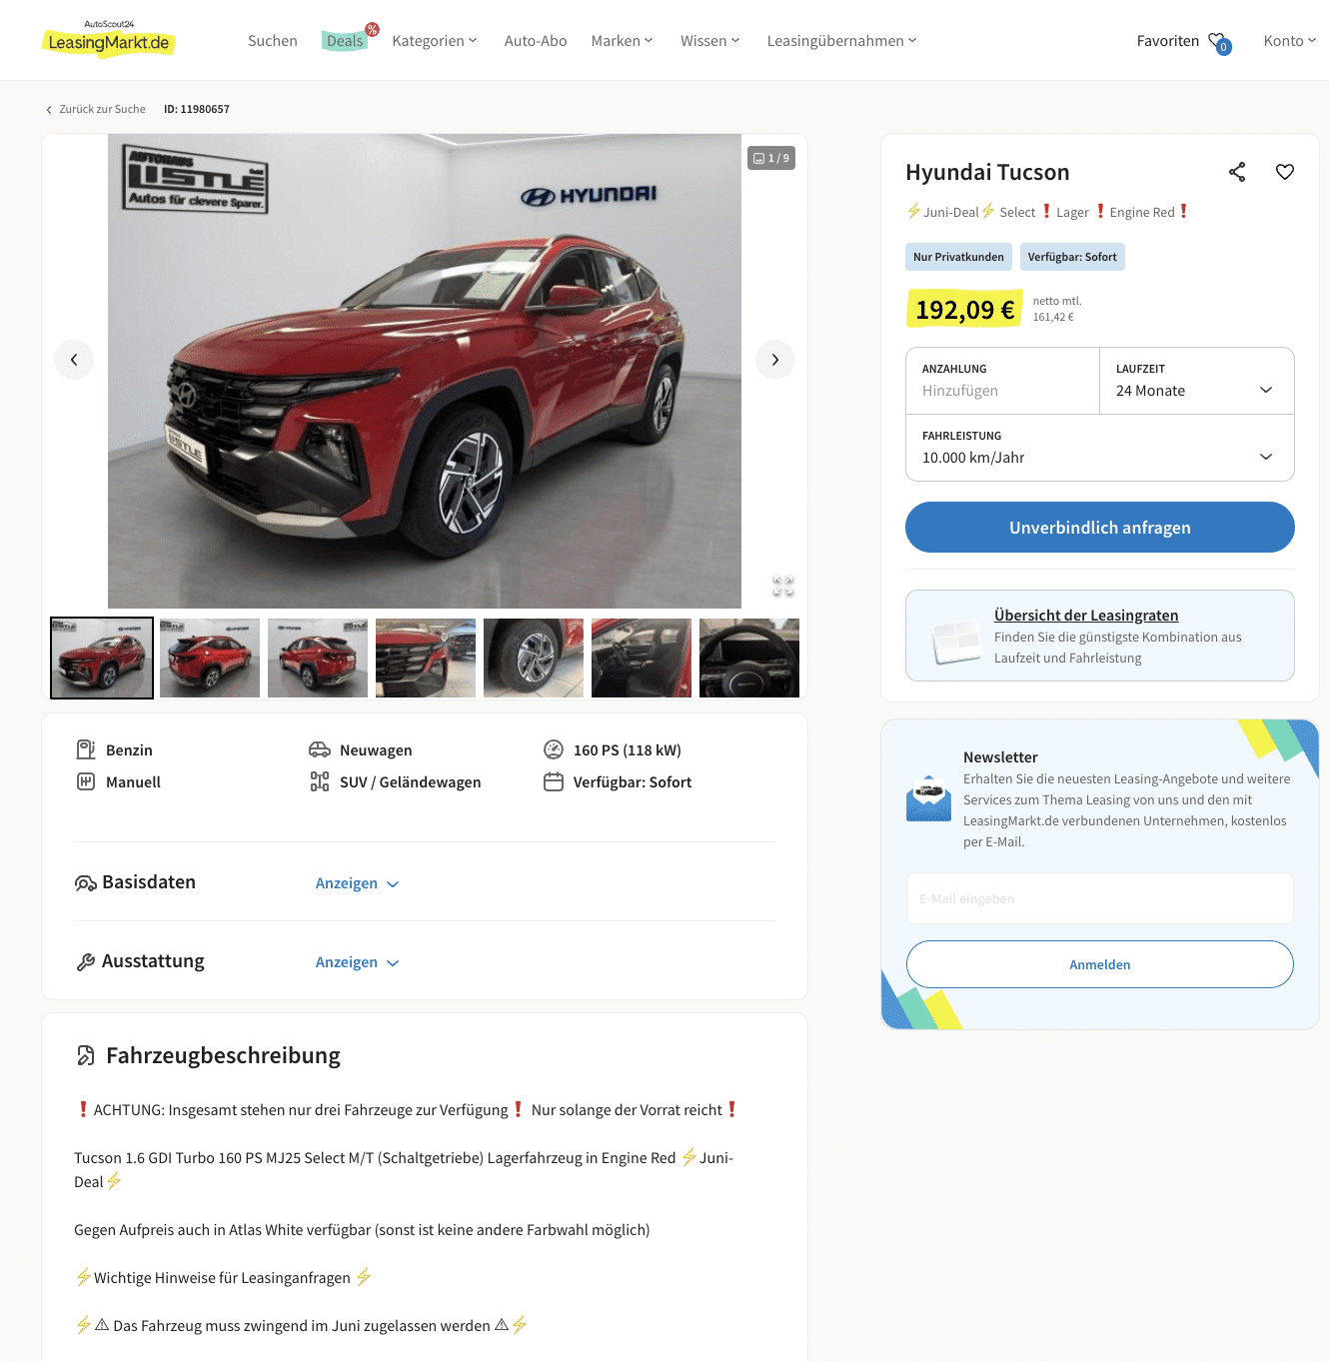Open the Laufzeit 24 Monate dropdown
This screenshot has height=1361, width=1329.
1196,381
